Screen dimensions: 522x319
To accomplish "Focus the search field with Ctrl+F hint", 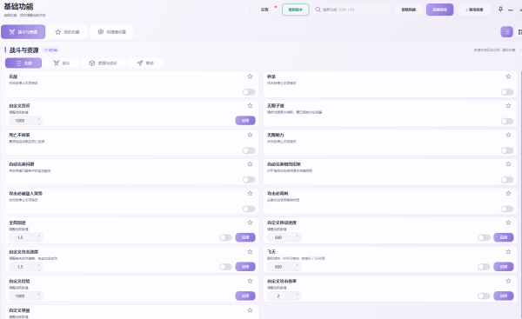I will [351, 10].
